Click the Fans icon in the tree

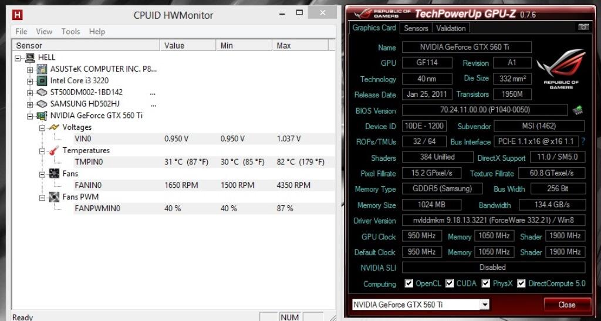[x=54, y=174]
